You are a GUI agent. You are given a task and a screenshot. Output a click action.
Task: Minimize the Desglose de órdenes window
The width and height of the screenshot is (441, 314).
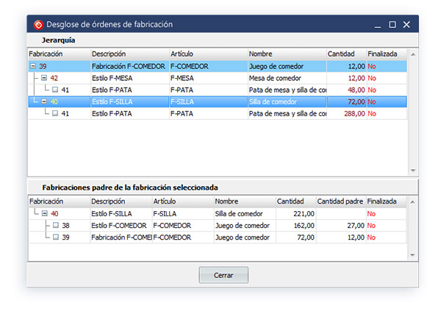(377, 24)
